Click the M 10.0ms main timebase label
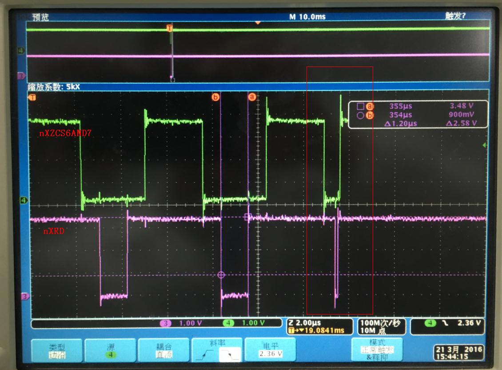This screenshot has width=502, height=370. 307,16
